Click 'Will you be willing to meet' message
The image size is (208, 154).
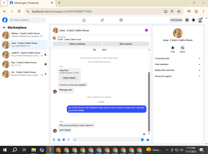pyautogui.click(x=77, y=125)
